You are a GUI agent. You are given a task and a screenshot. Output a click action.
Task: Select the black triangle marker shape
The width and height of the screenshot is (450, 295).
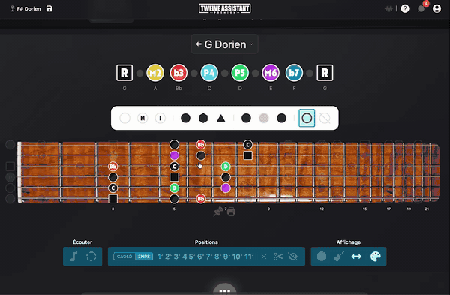221,118
